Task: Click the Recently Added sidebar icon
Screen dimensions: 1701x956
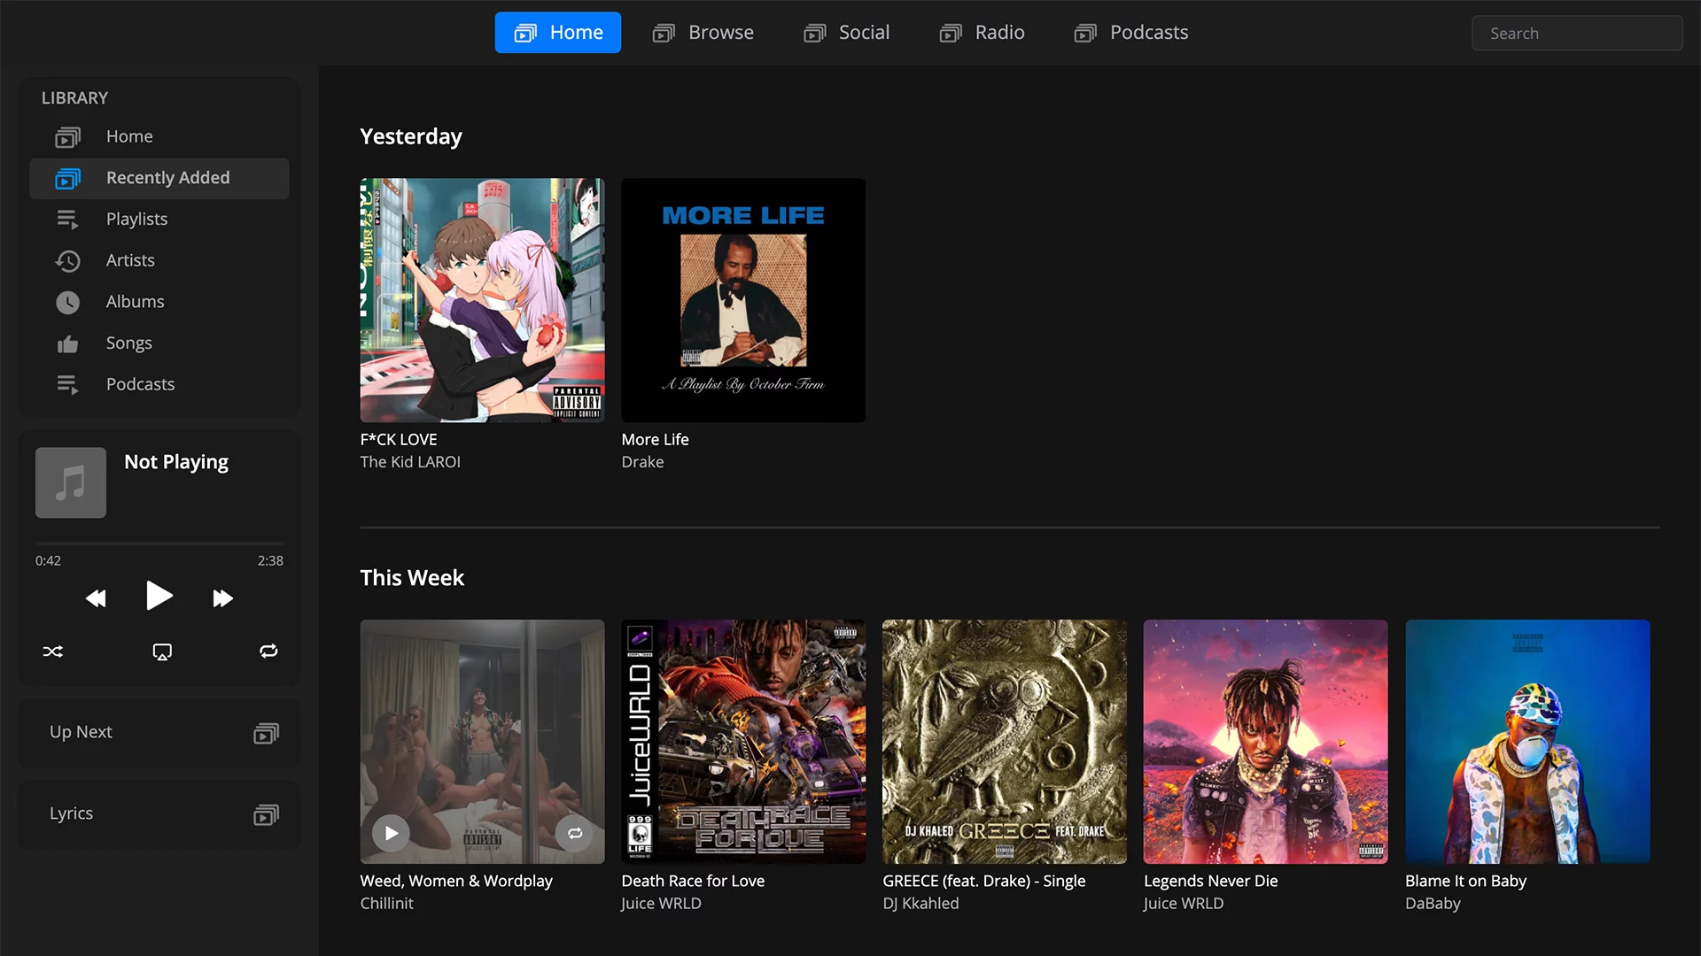Action: 67,179
